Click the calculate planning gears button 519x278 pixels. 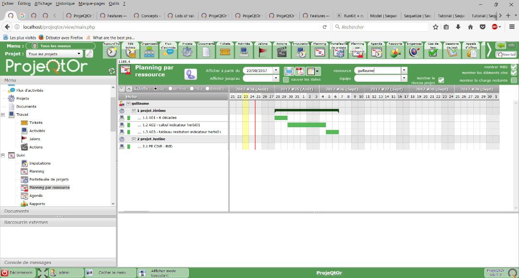point(190,74)
